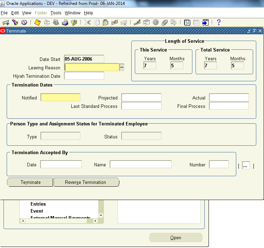This screenshot has height=248, width=264.
Task: Click the Save toolbar icon
Action: pyautogui.click(x=38, y=22)
